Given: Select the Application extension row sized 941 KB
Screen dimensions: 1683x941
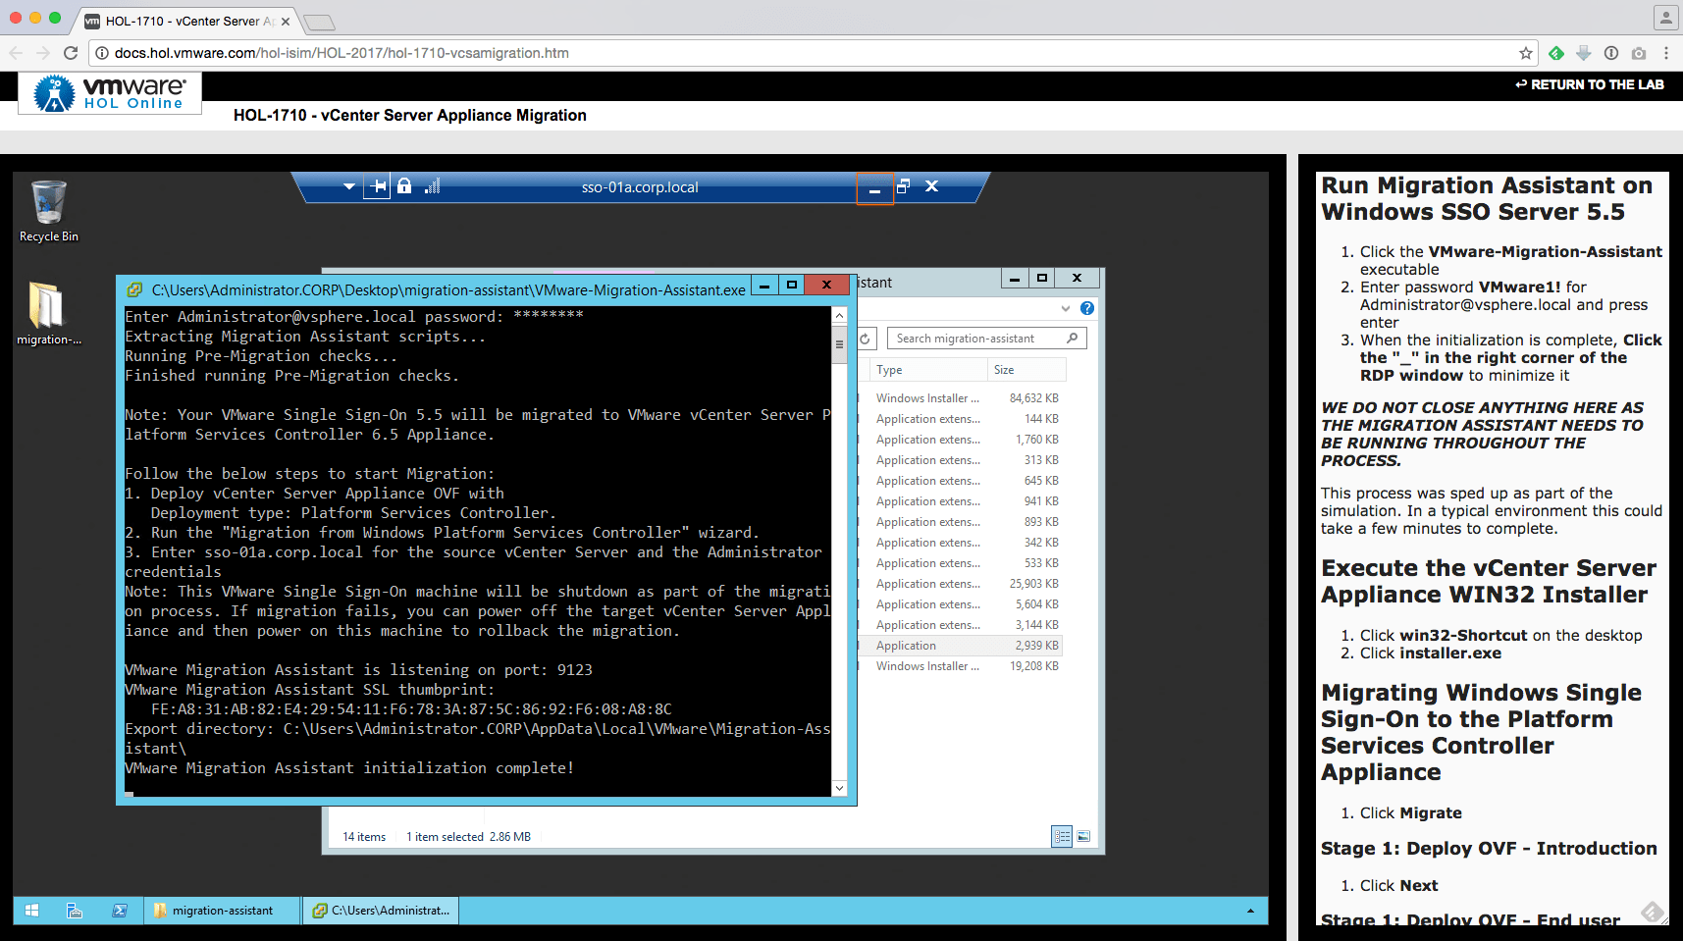Looking at the screenshot, I should (960, 501).
